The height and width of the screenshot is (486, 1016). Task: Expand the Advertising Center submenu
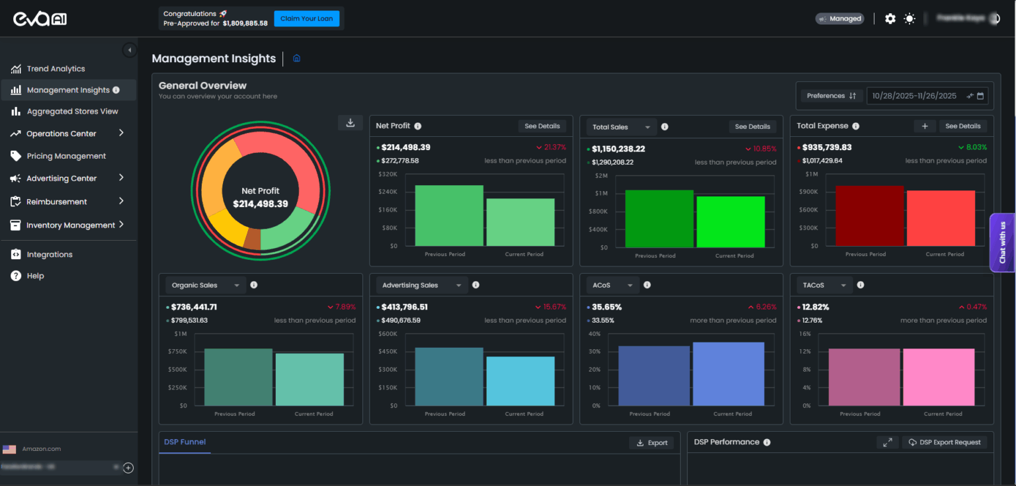(x=121, y=178)
